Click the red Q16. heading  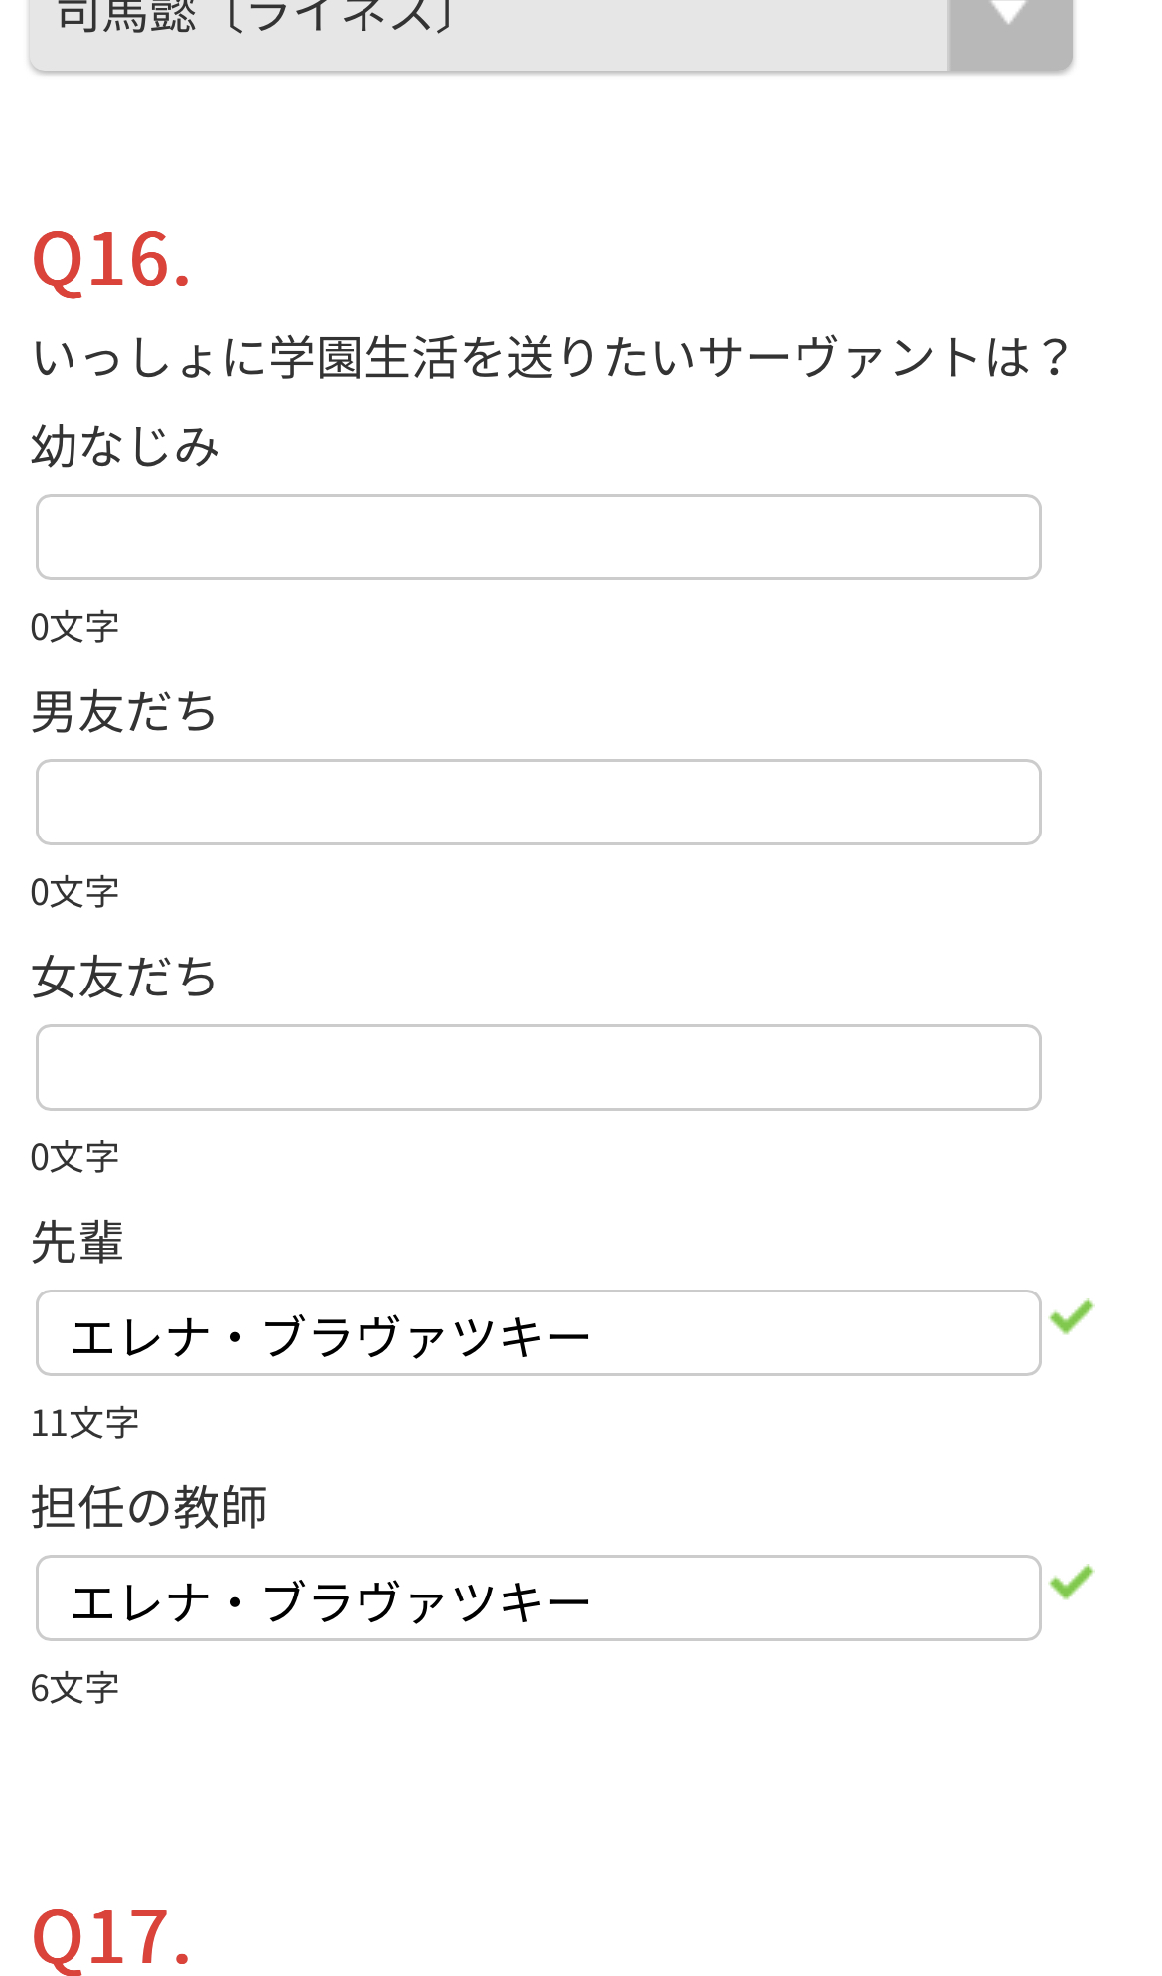pyautogui.click(x=111, y=261)
